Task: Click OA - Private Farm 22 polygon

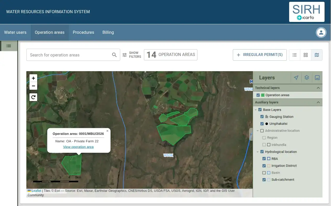Action: tap(72, 164)
